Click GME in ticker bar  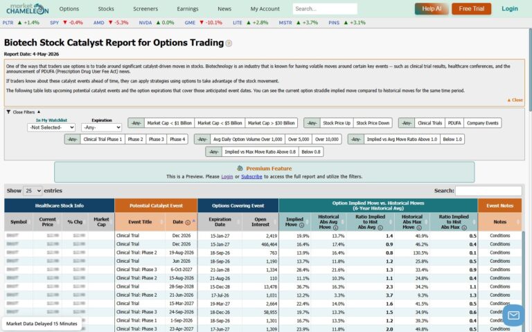(x=190, y=23)
